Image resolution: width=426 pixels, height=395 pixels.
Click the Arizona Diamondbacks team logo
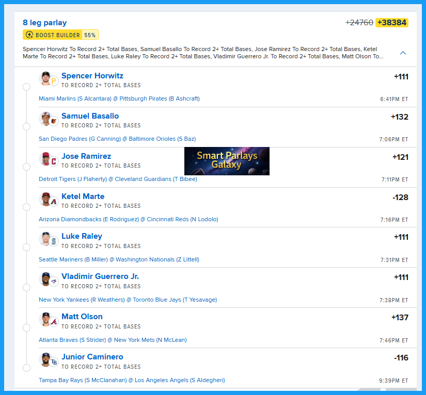(x=54, y=201)
